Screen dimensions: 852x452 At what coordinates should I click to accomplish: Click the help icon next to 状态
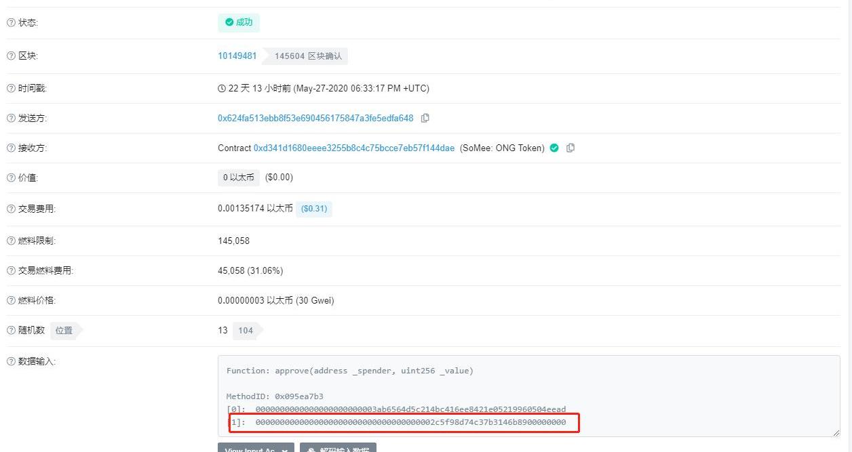coord(11,22)
